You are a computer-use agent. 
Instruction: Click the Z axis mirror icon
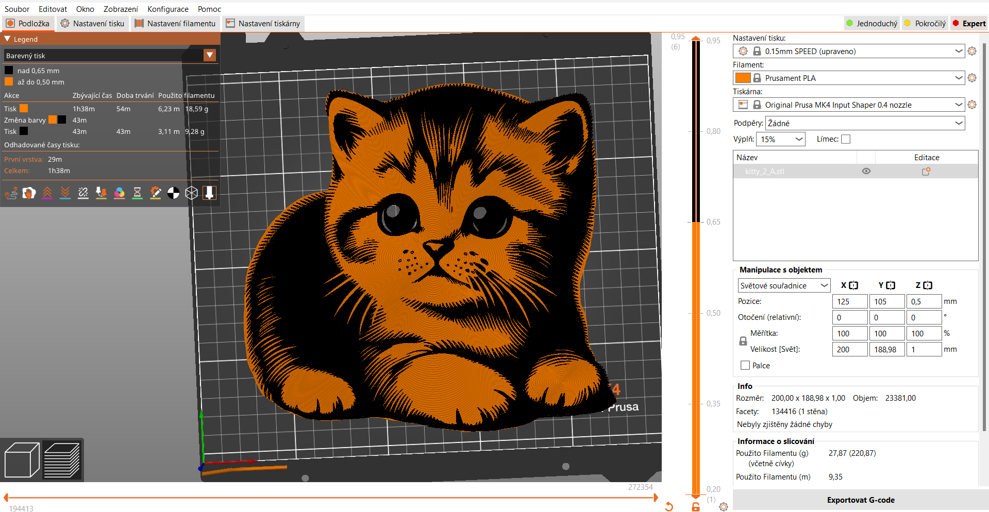(x=928, y=285)
